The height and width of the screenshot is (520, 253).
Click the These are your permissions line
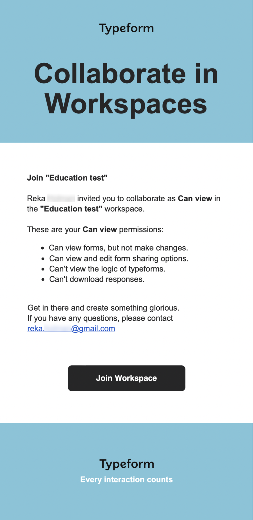pos(95,229)
